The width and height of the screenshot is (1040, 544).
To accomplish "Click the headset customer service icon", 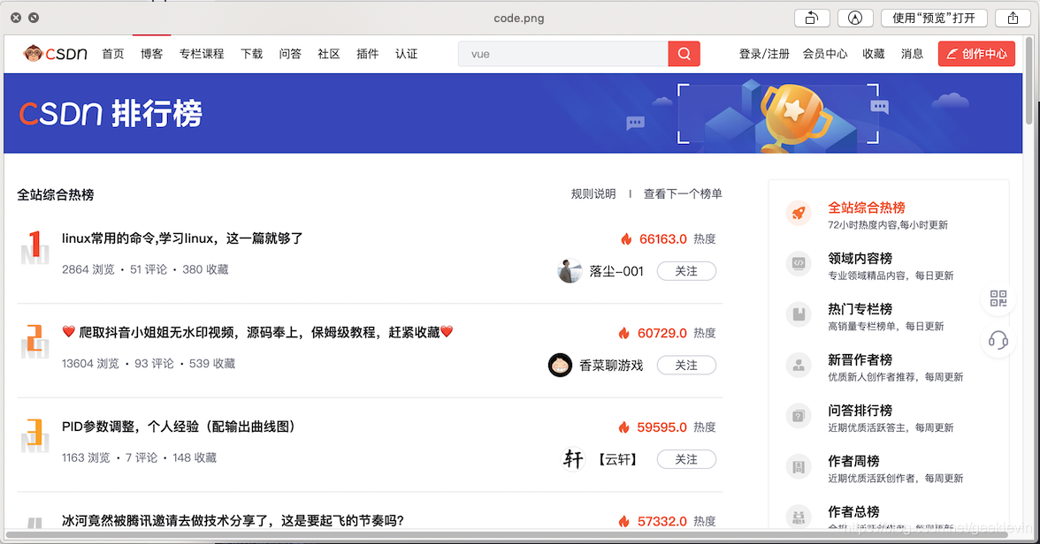I will (998, 341).
